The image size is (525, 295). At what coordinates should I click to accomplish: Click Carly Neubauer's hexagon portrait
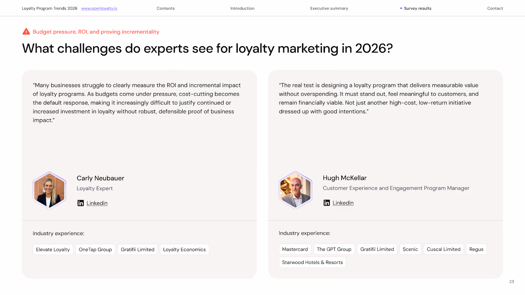tap(50, 190)
